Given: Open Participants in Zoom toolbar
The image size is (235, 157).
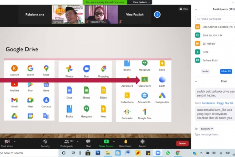Looking at the screenshot, I should pyautogui.click(x=67, y=143).
